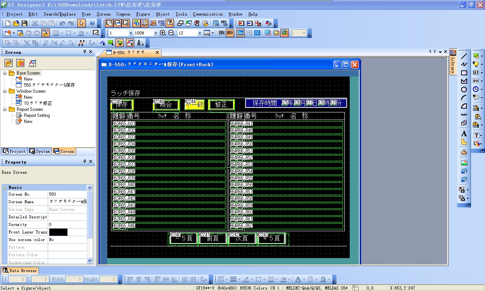Open the 100% zoom dropdown
Image resolution: width=485 pixels, height=291 pixels.
(x=155, y=33)
